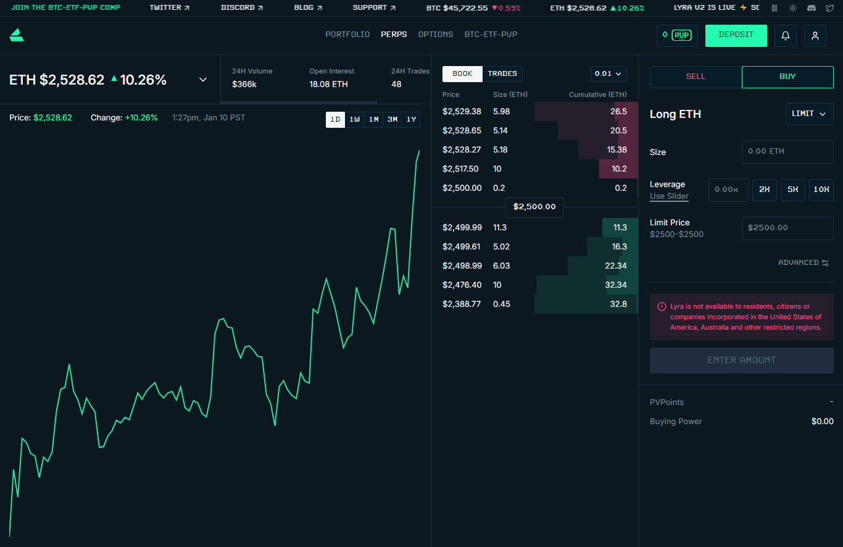
Task: Click the ETH price-up triangle indicator
Action: tap(114, 79)
